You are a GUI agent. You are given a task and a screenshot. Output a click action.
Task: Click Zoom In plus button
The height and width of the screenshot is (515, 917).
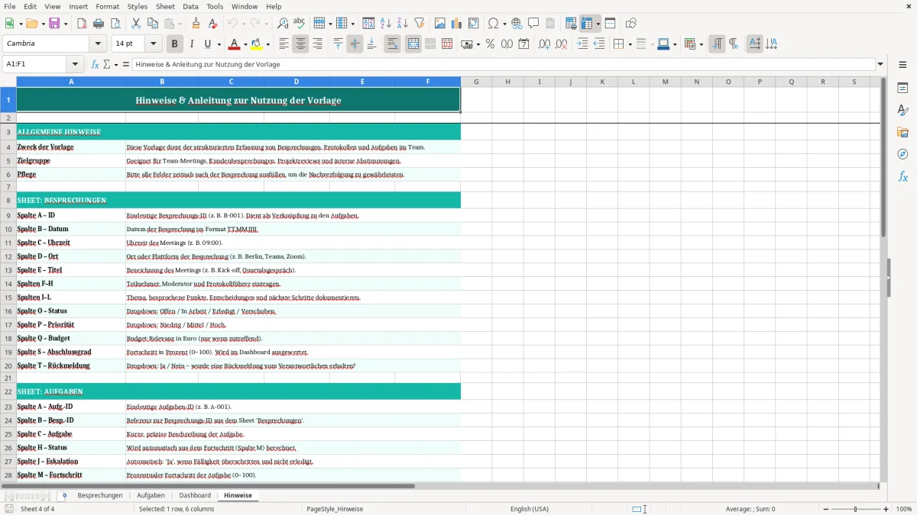(x=886, y=509)
